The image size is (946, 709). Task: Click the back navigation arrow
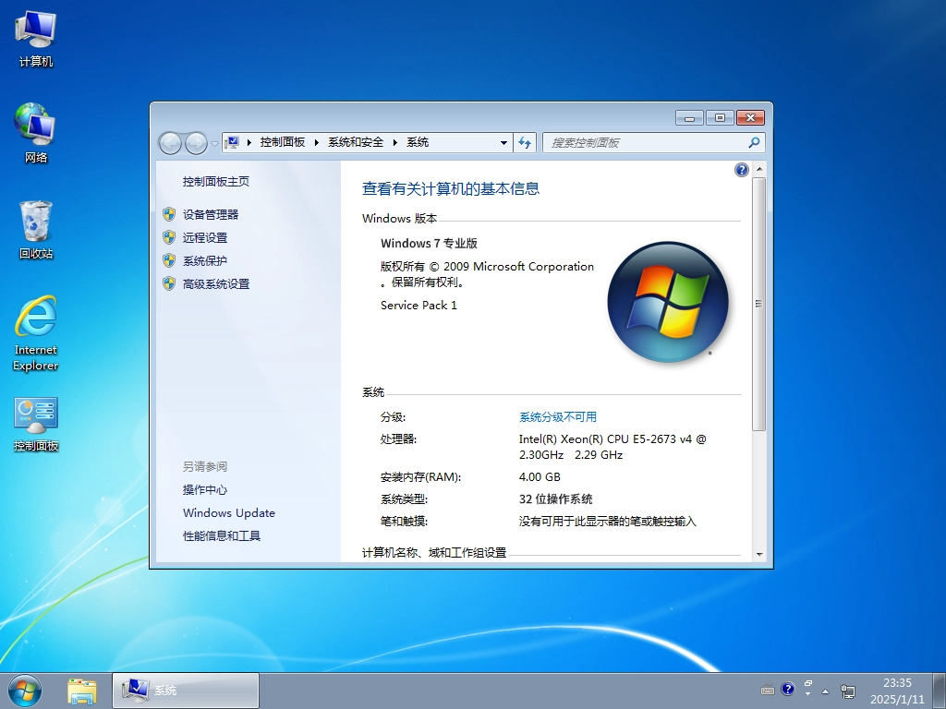(x=170, y=143)
